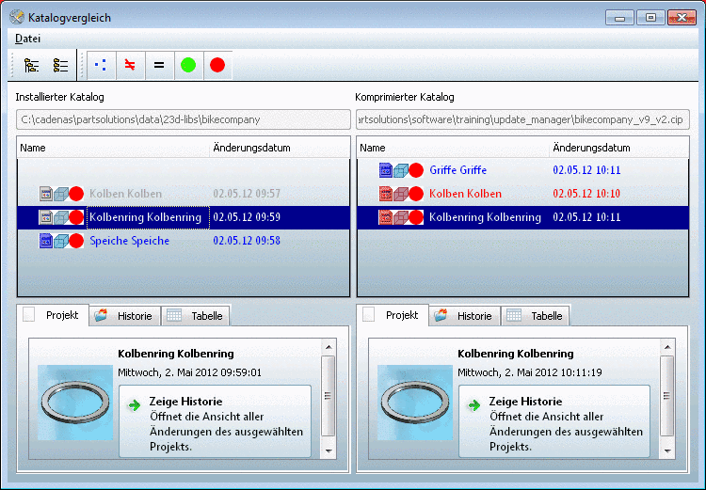Click red project icon of right Kolbenring row

click(386, 217)
